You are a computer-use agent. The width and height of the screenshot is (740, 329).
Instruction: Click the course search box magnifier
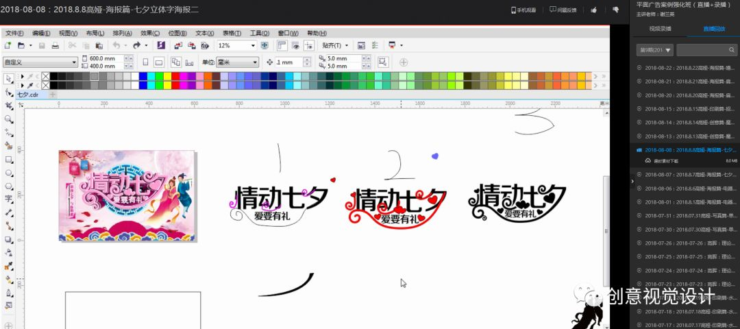pyautogui.click(x=732, y=49)
